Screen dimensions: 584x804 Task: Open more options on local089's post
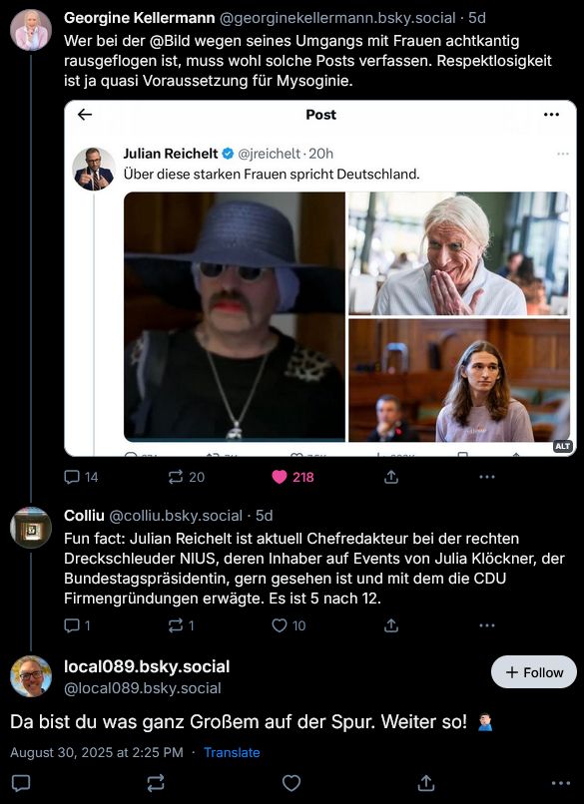[562, 784]
